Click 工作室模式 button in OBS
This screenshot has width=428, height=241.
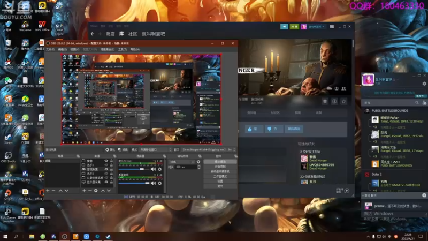tap(220, 176)
